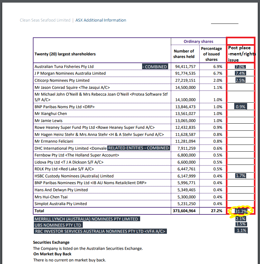Click the share count 12,432,835
This screenshot has width=260, height=264.
click(185, 127)
